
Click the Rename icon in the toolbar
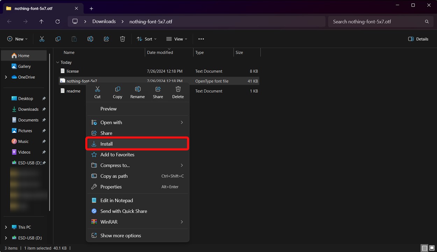[x=90, y=39]
